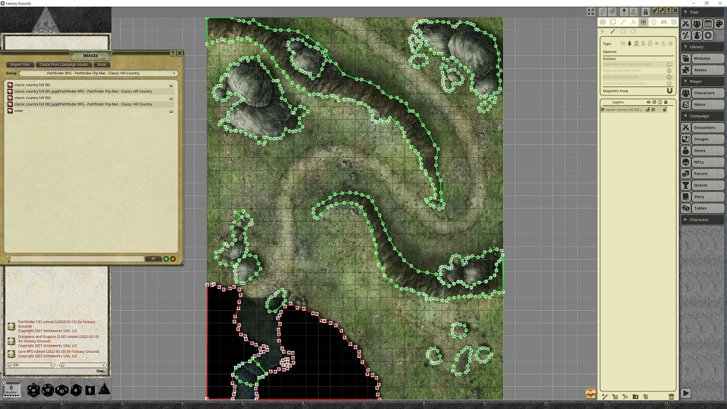Open the grid settings toolbar icon
Image resolution: width=727 pixels, height=409 pixels.
click(x=674, y=22)
